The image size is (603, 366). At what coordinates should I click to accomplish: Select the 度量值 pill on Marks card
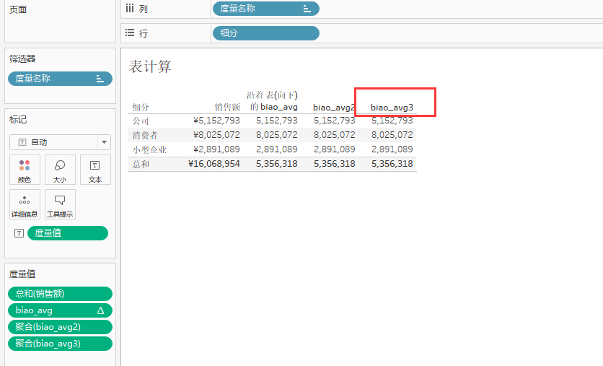click(x=68, y=233)
